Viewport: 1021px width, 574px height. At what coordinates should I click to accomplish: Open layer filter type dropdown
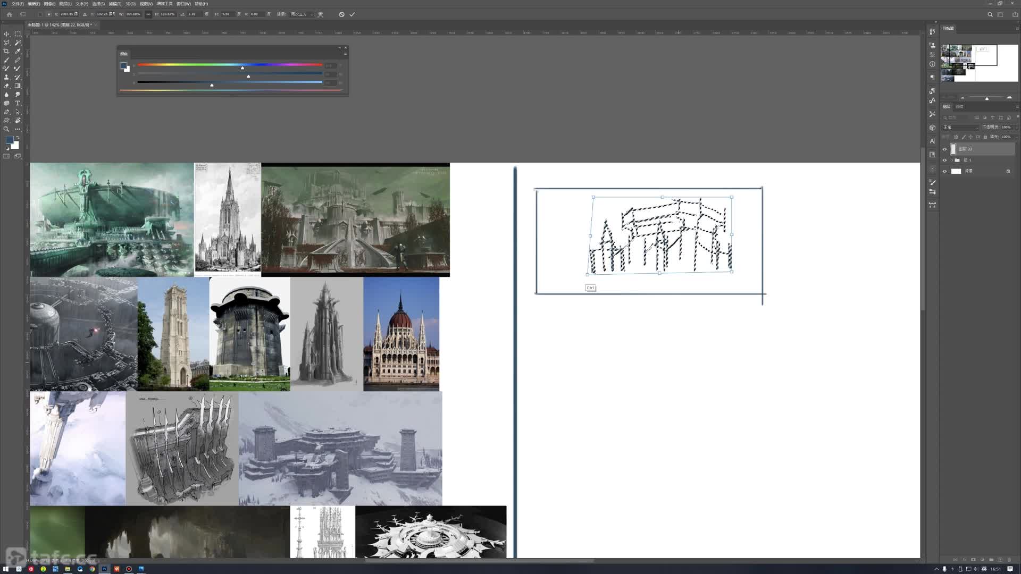pos(957,117)
